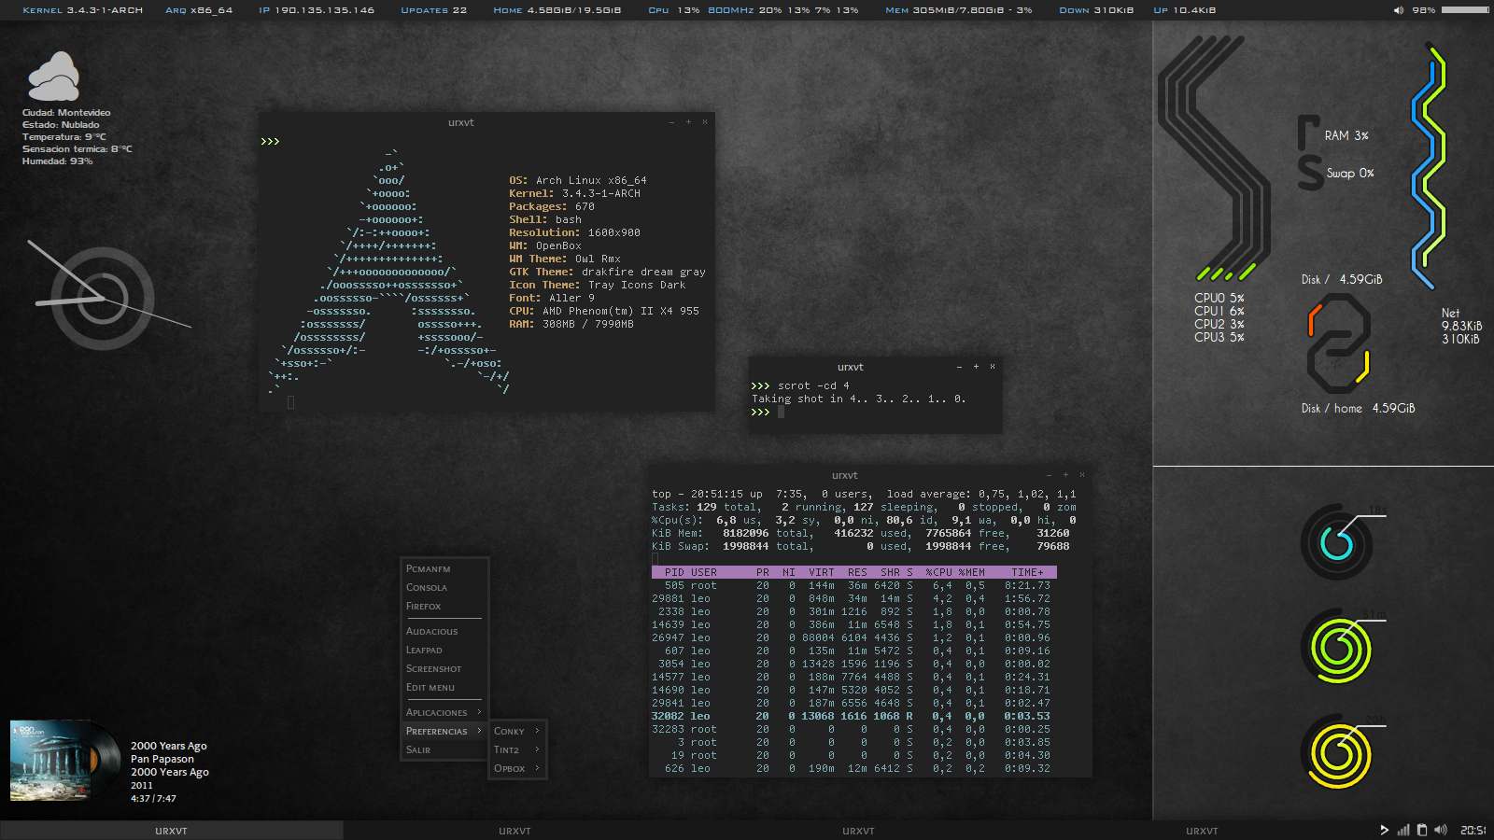Screen dimensions: 1494x840
Task: Click the cyan spiral ring gauge
Action: (x=1337, y=542)
